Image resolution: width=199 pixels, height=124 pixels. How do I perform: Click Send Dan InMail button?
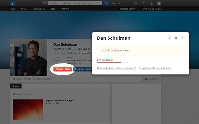[x=83, y=69]
